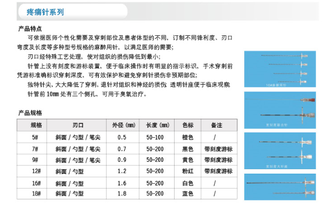Screen dimensions: 329x205
Task: Select 斜面 / 勺型 / 笔尖 in 9# row
Action: [78, 160]
